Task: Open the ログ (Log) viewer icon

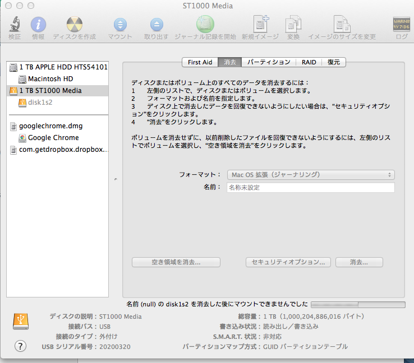Action: click(x=402, y=25)
